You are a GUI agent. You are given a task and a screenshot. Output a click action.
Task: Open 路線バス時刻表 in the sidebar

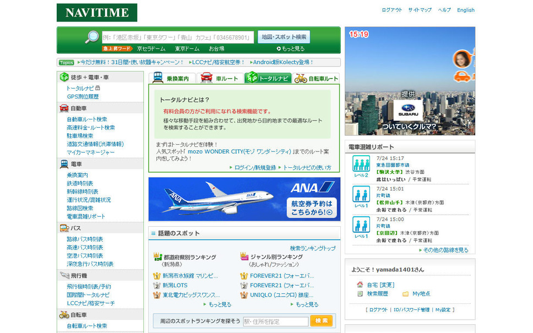pos(85,239)
